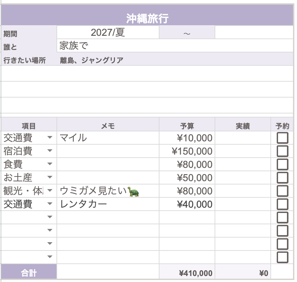297x282 pixels.
Task: Click the ¥410,000 total budget cell
Action: (187, 272)
